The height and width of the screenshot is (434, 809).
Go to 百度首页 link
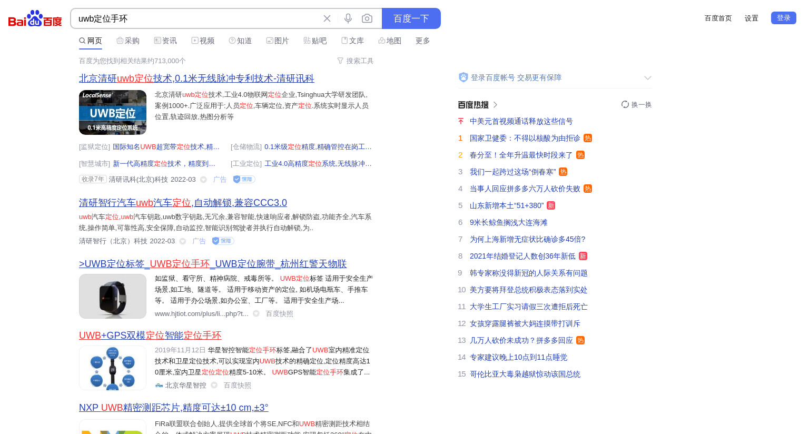pos(718,18)
